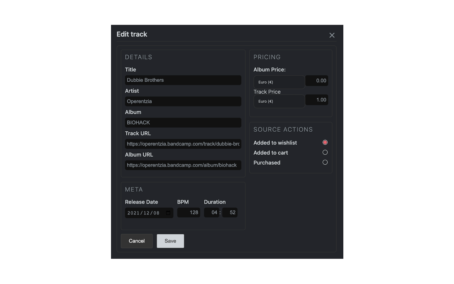The height and width of the screenshot is (284, 454).
Task: Edit the Title field containing 'Dubbie Brothers'
Action: (x=183, y=80)
